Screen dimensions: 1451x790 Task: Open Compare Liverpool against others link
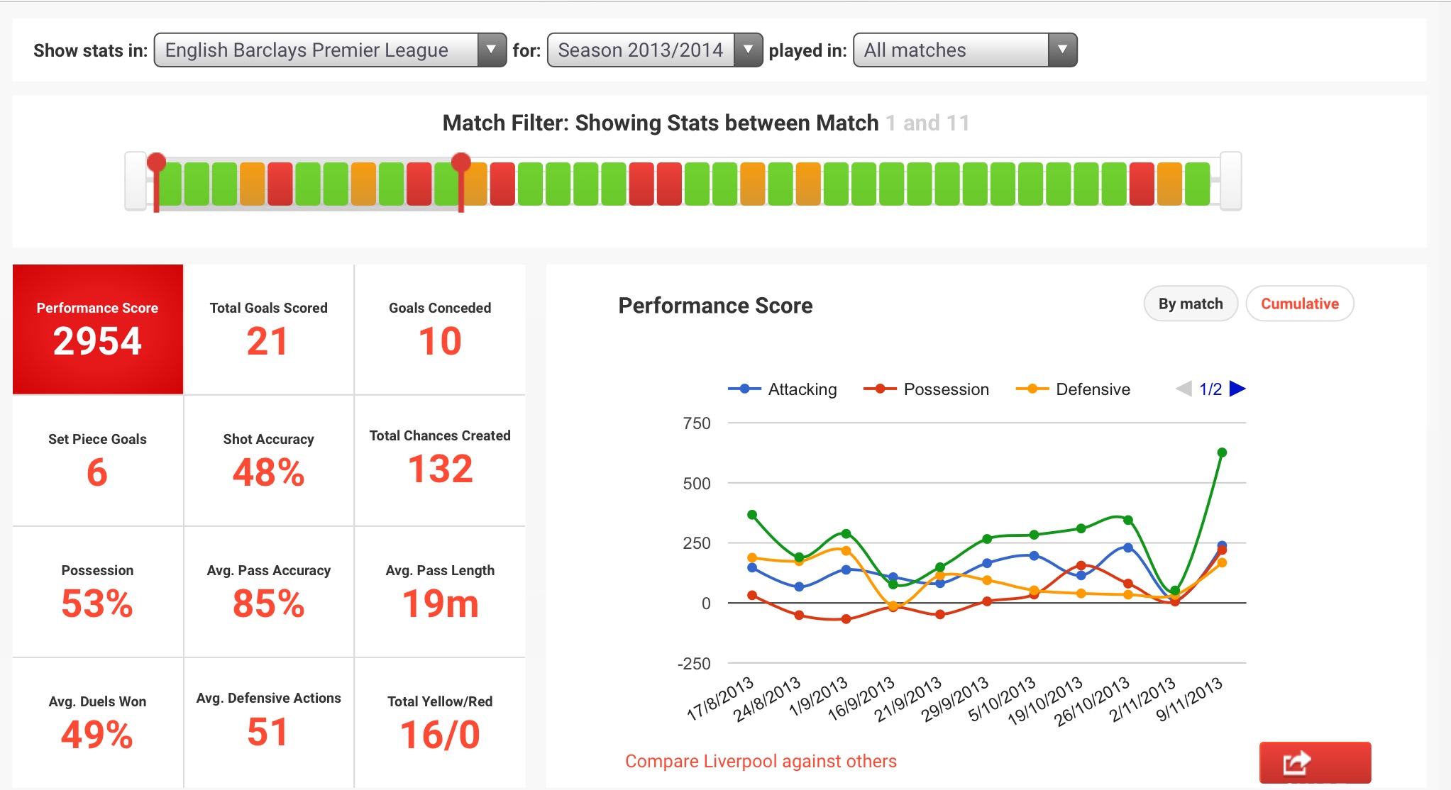click(x=761, y=761)
